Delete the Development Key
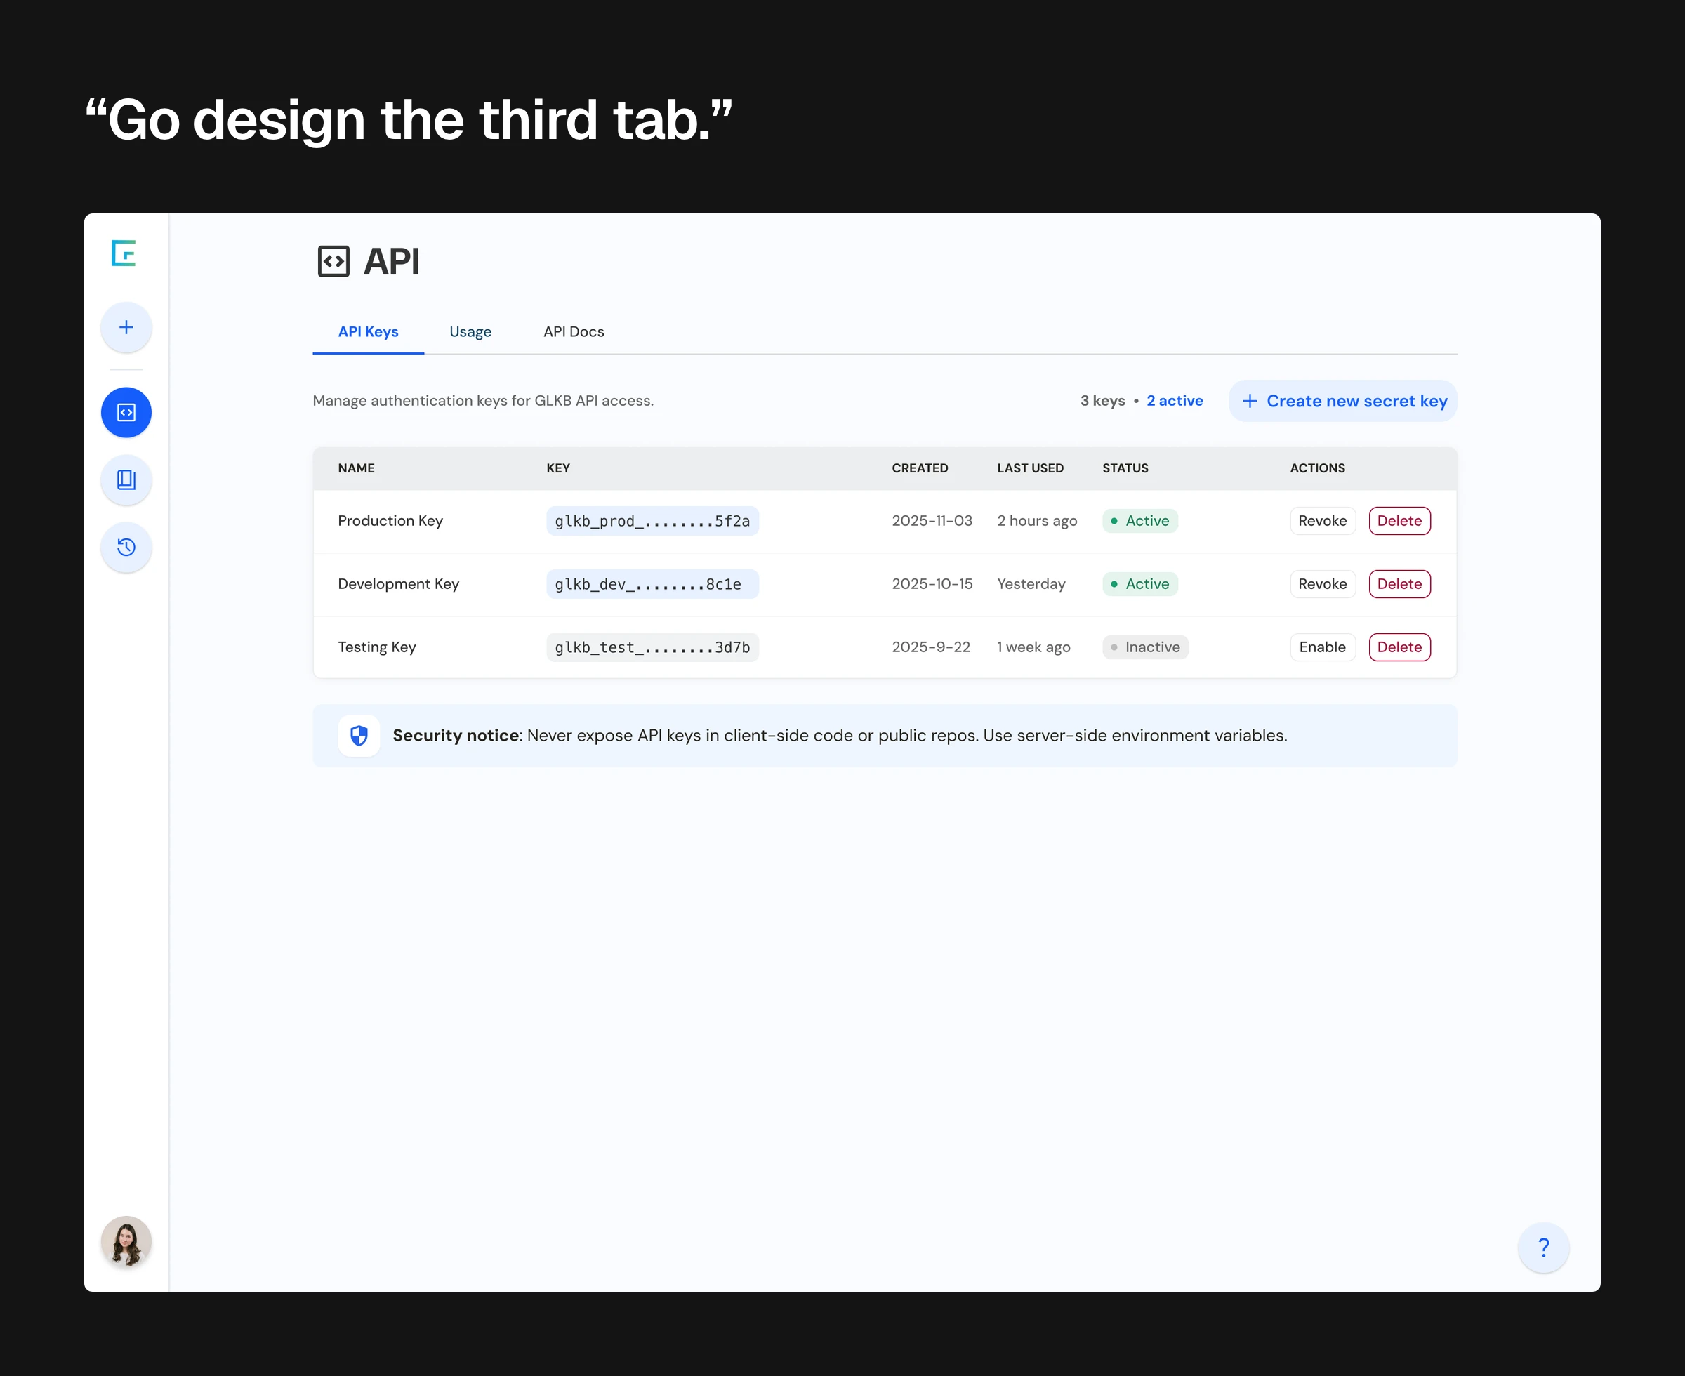1685x1376 pixels. (1400, 584)
